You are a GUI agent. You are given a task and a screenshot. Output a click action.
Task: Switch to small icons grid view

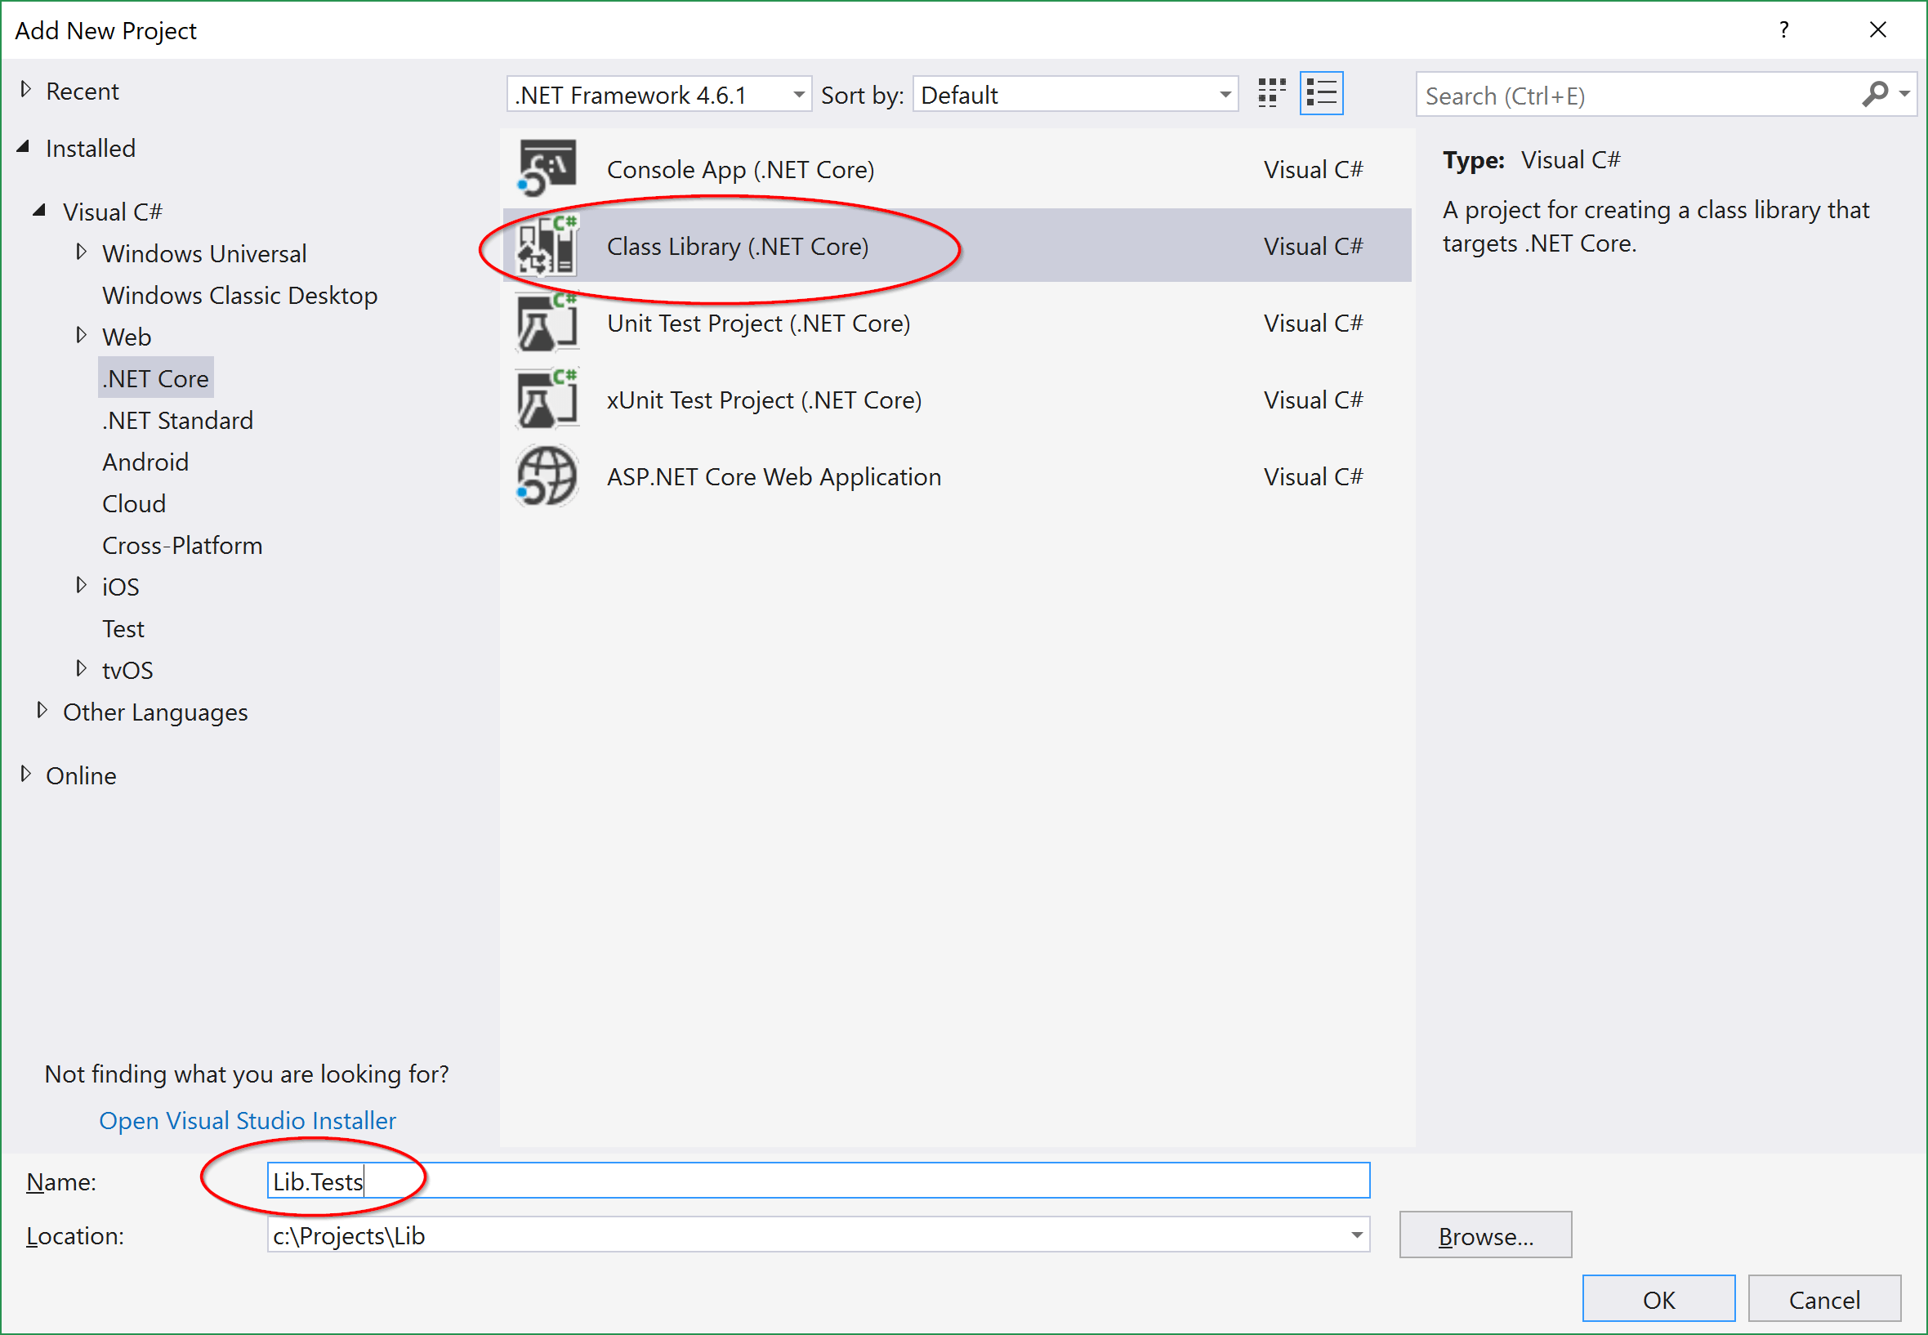coord(1271,93)
